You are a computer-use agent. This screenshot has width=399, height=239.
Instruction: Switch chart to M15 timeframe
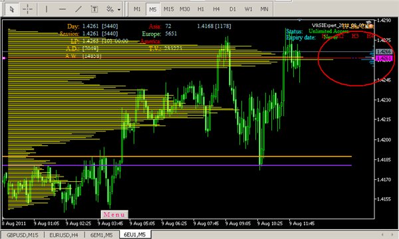click(x=168, y=9)
